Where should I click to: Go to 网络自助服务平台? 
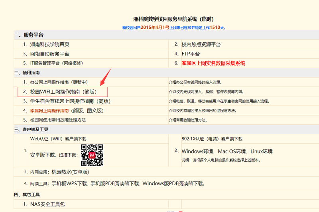(x=50, y=54)
